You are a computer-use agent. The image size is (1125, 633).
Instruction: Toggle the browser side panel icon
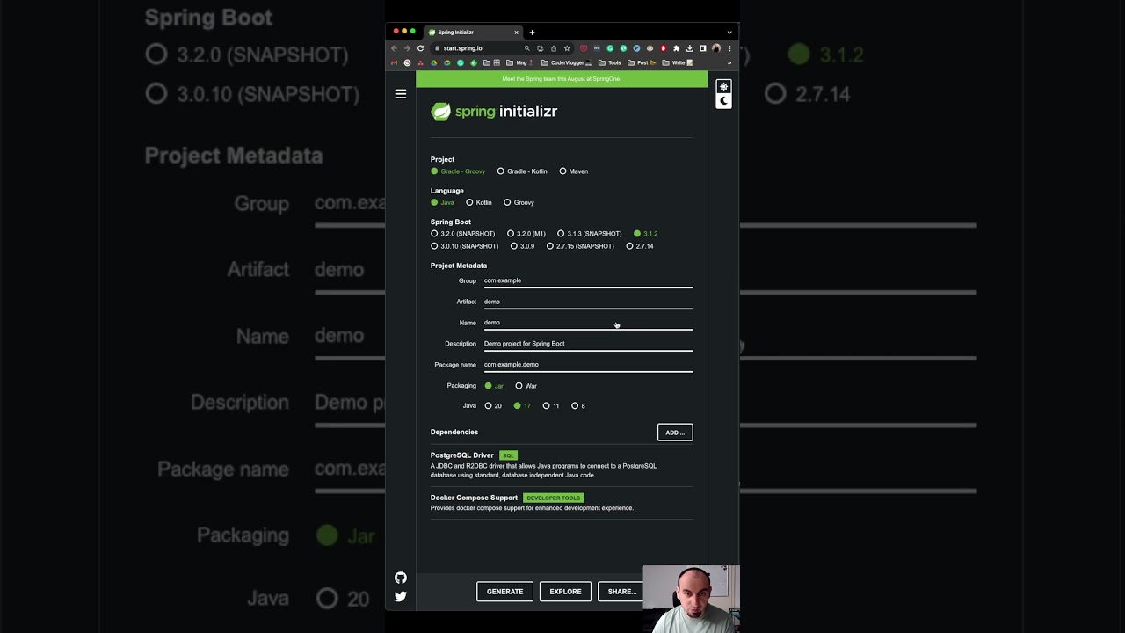click(x=703, y=48)
